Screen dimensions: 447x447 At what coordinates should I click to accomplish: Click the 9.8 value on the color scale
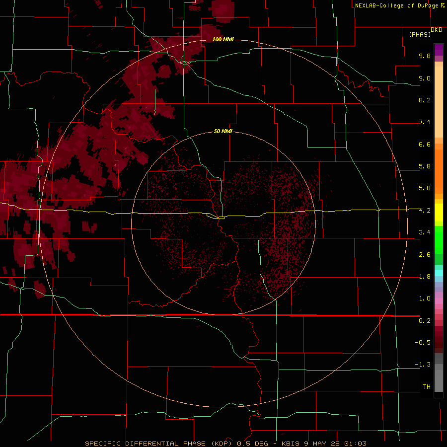pos(425,56)
